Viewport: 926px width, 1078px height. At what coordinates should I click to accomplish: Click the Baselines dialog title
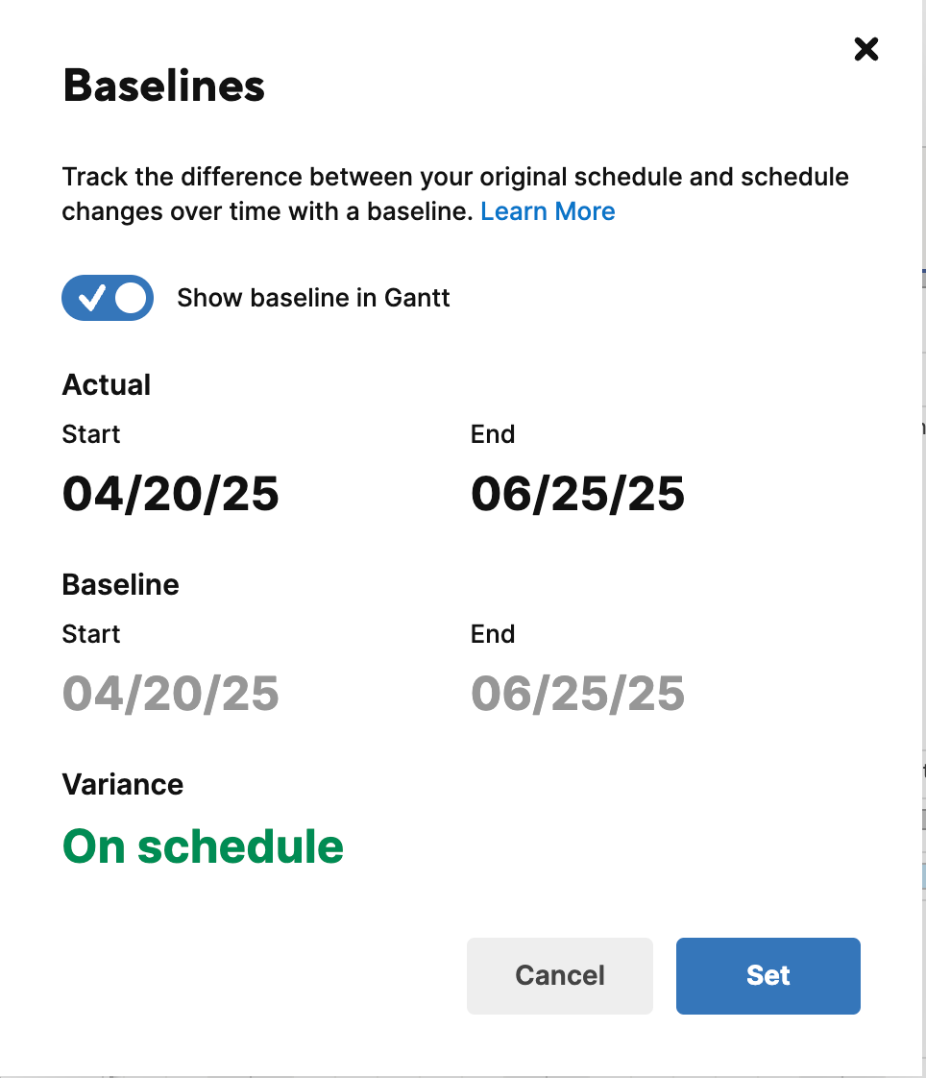(163, 86)
